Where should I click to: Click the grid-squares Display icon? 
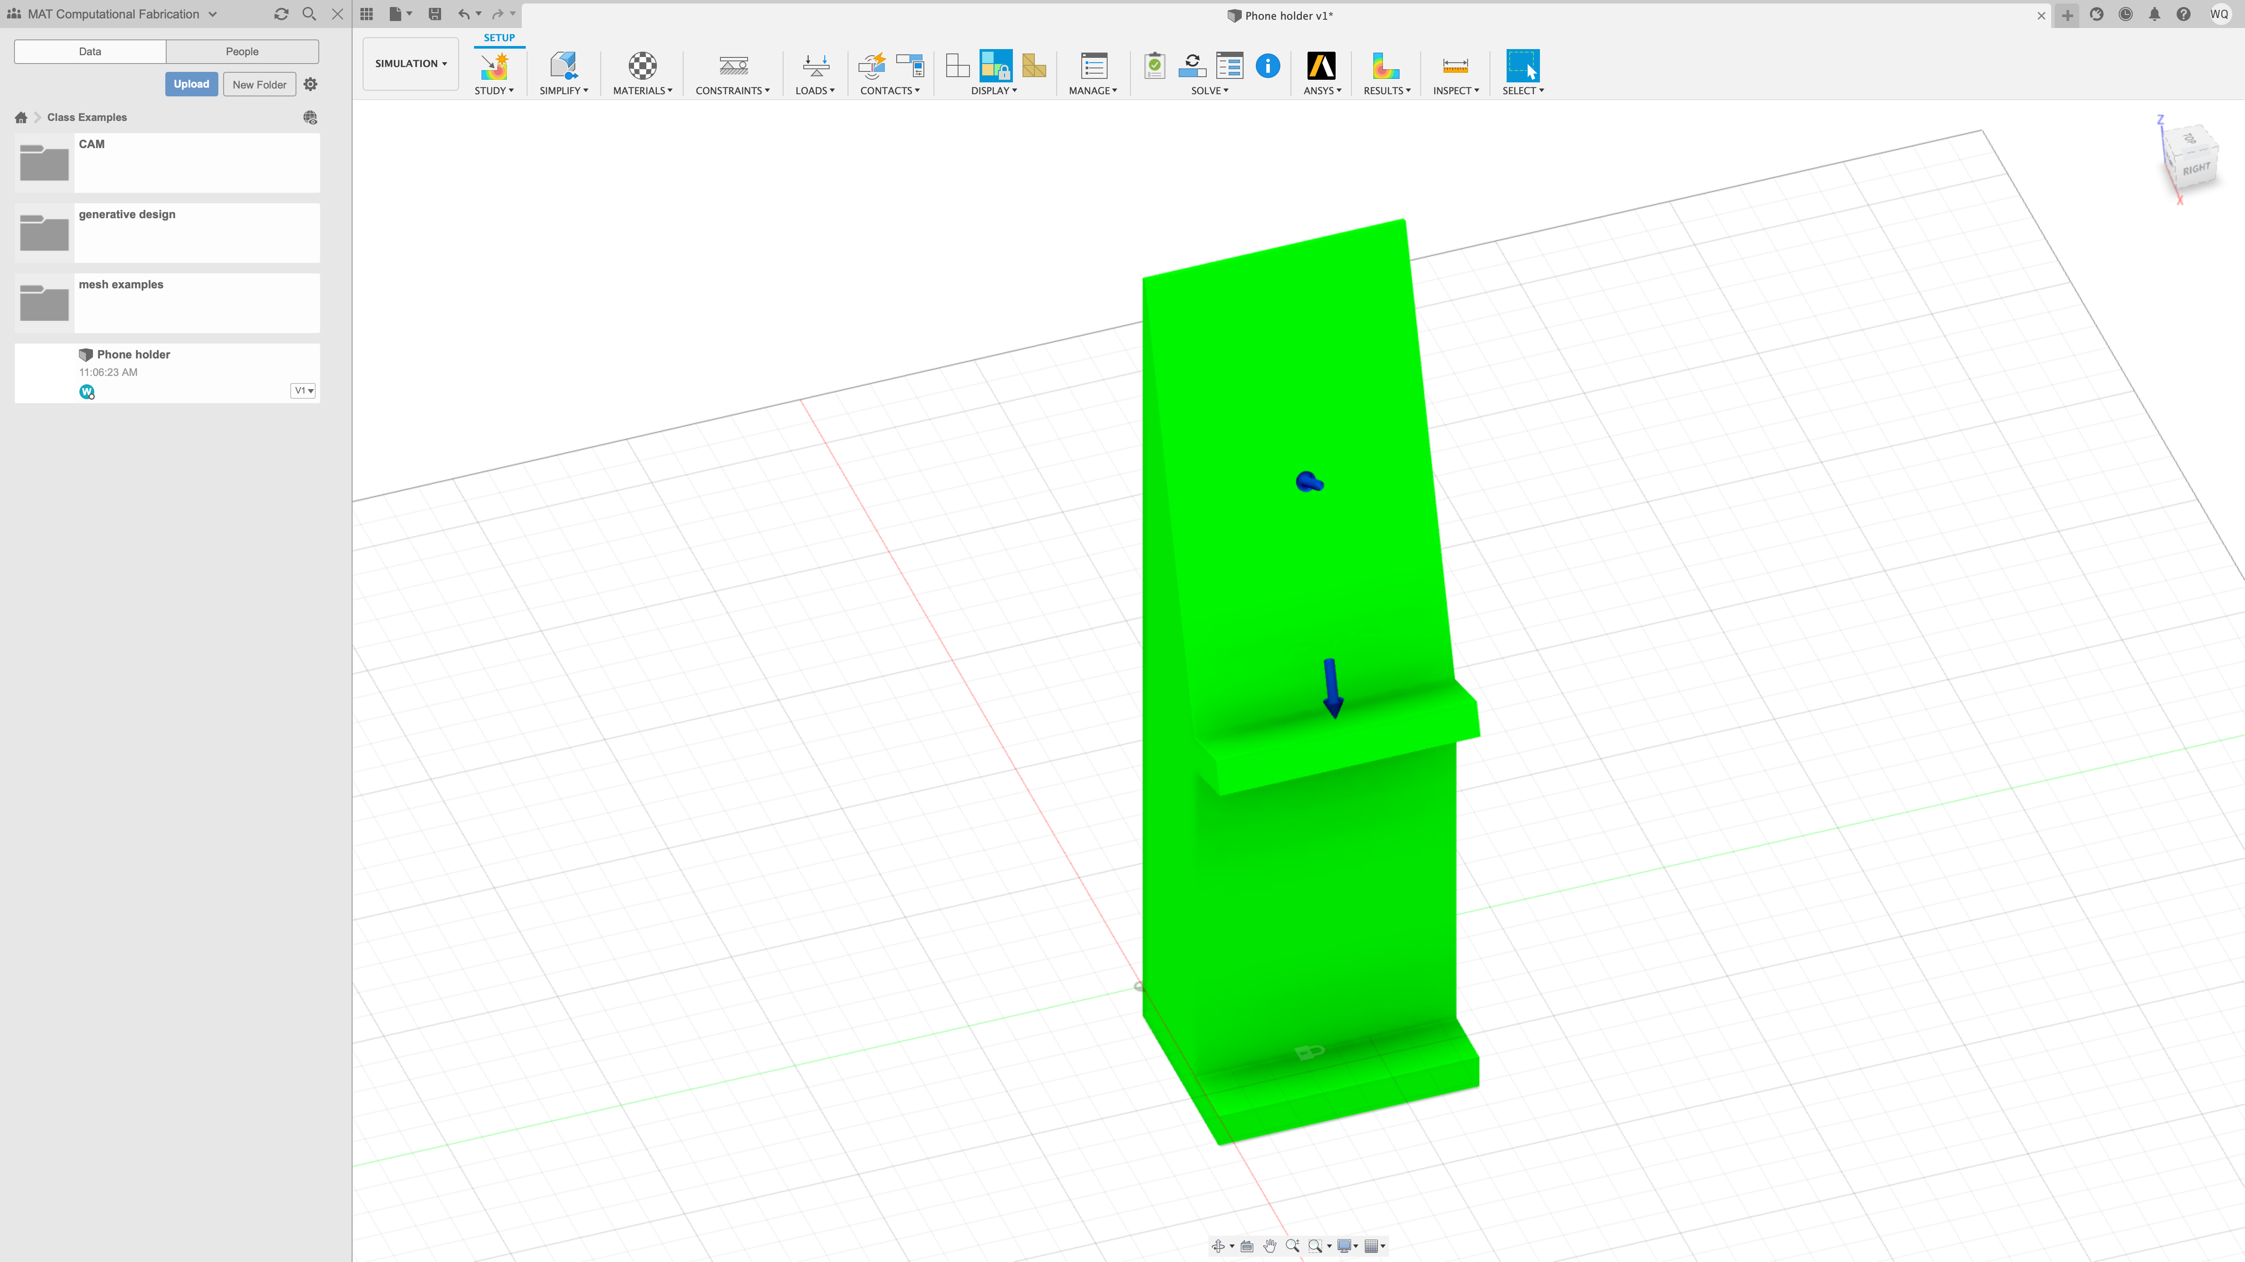(958, 66)
